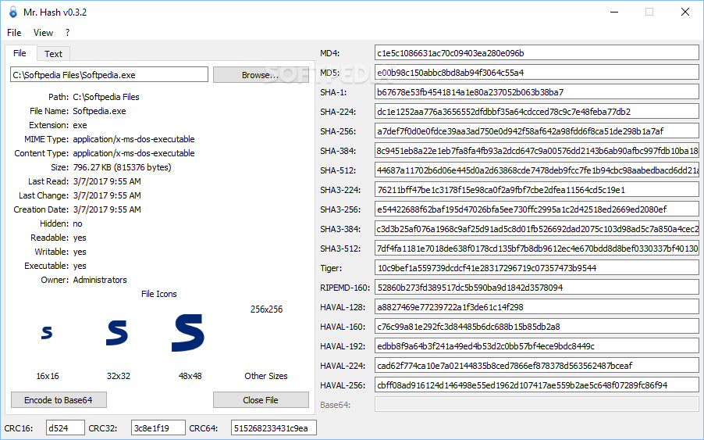
Task: Click the CRC32 value field
Action: (x=158, y=427)
